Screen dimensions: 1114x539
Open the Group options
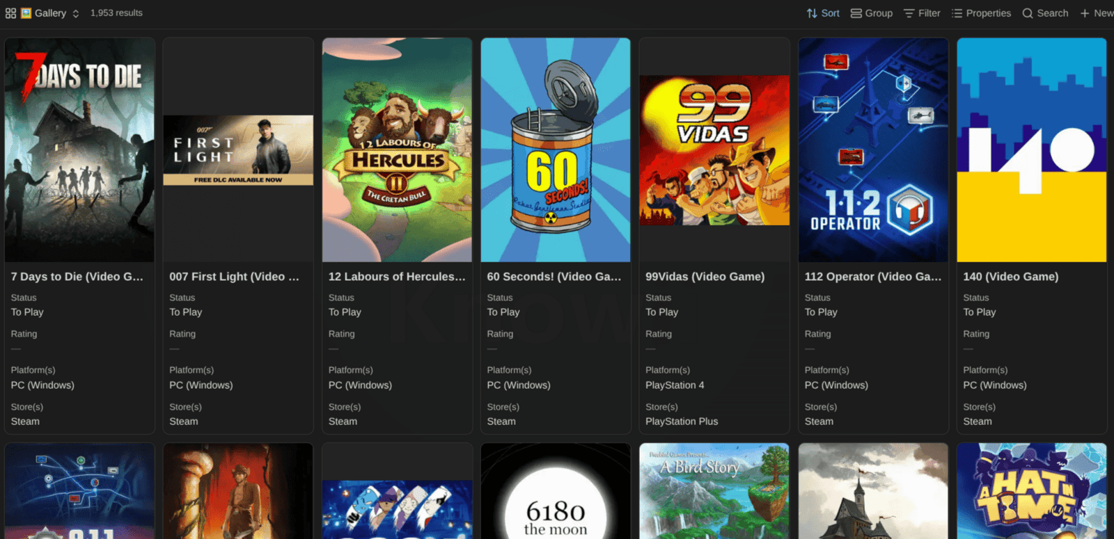[x=872, y=13]
